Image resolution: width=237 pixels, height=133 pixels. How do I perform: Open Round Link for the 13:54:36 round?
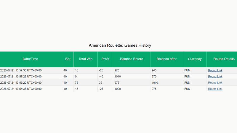point(215,89)
